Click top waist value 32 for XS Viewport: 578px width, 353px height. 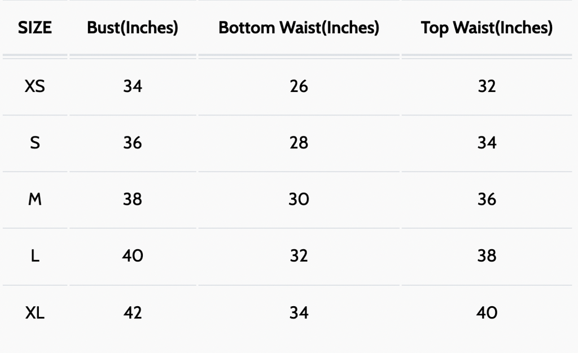click(487, 86)
